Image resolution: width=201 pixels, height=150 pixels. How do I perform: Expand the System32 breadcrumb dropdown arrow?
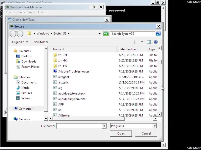point(69,33)
